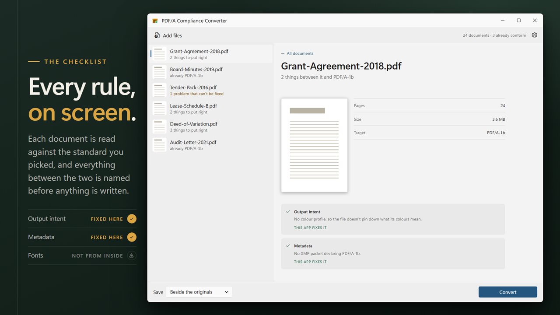
Task: Click the Output intent issue card title
Action: coord(307,212)
